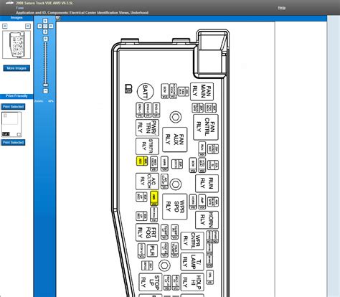Zoom out with the minus button
The image size is (340, 297).
[45, 91]
